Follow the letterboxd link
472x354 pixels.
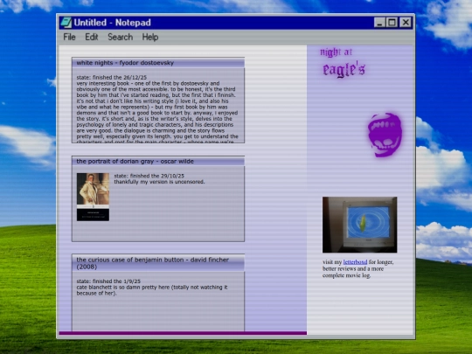click(x=355, y=262)
